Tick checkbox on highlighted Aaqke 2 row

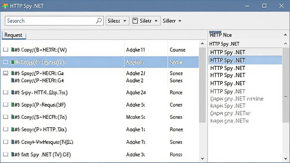tap(6, 62)
